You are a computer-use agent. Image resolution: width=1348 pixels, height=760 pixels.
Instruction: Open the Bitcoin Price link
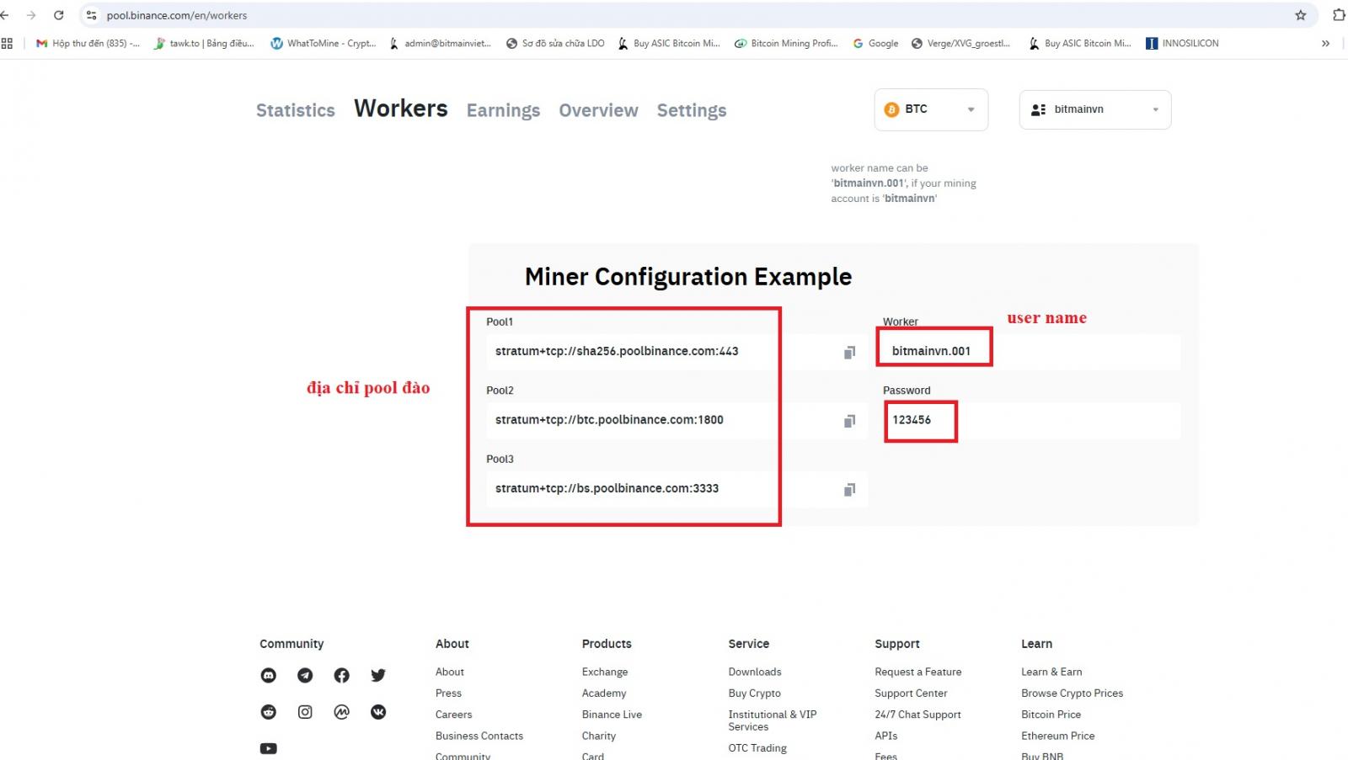click(x=1051, y=715)
